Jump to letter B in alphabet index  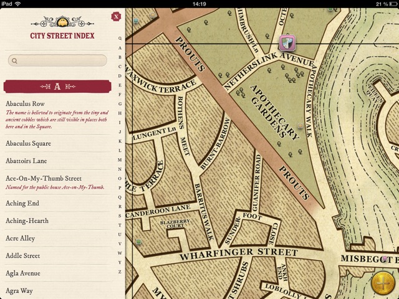[119, 57]
